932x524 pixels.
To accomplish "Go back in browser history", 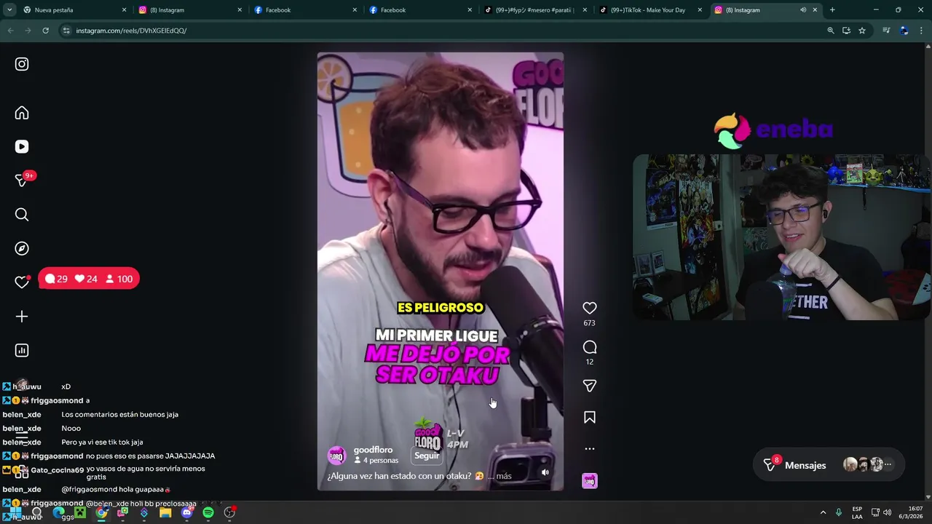I will coord(10,31).
